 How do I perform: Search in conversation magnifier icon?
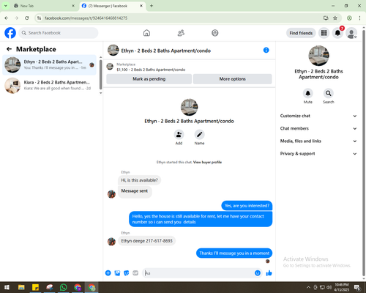click(329, 93)
